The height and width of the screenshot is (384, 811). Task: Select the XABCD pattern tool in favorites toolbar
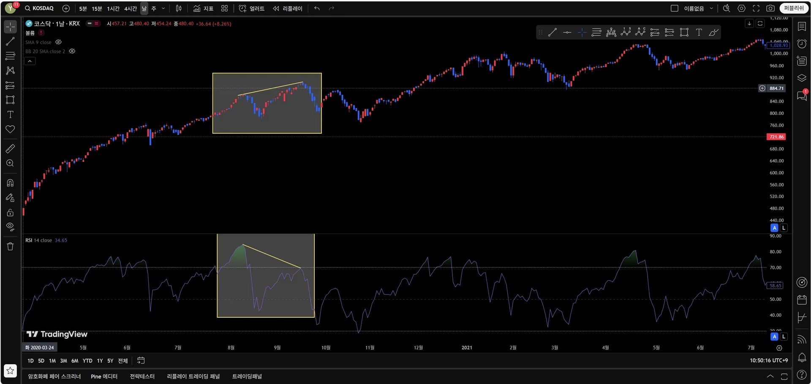click(611, 32)
